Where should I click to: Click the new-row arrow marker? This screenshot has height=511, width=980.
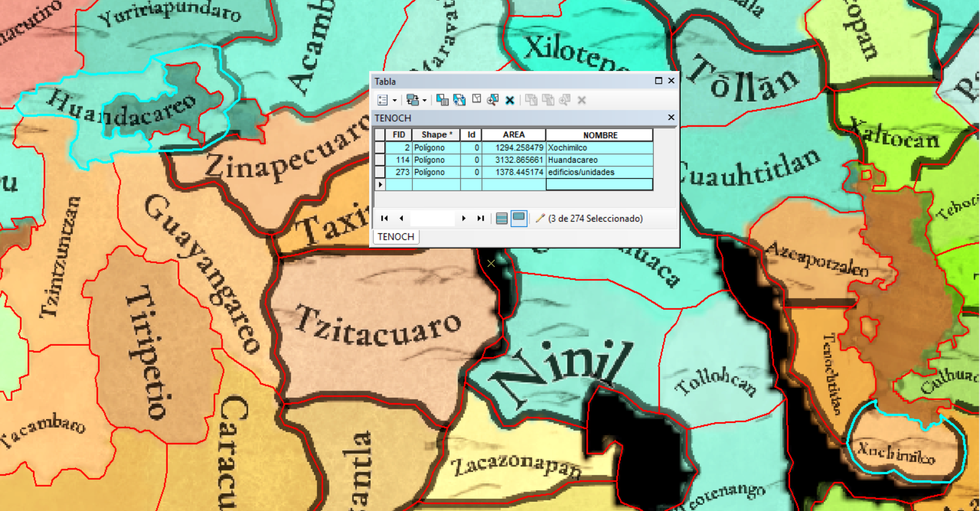tap(380, 184)
